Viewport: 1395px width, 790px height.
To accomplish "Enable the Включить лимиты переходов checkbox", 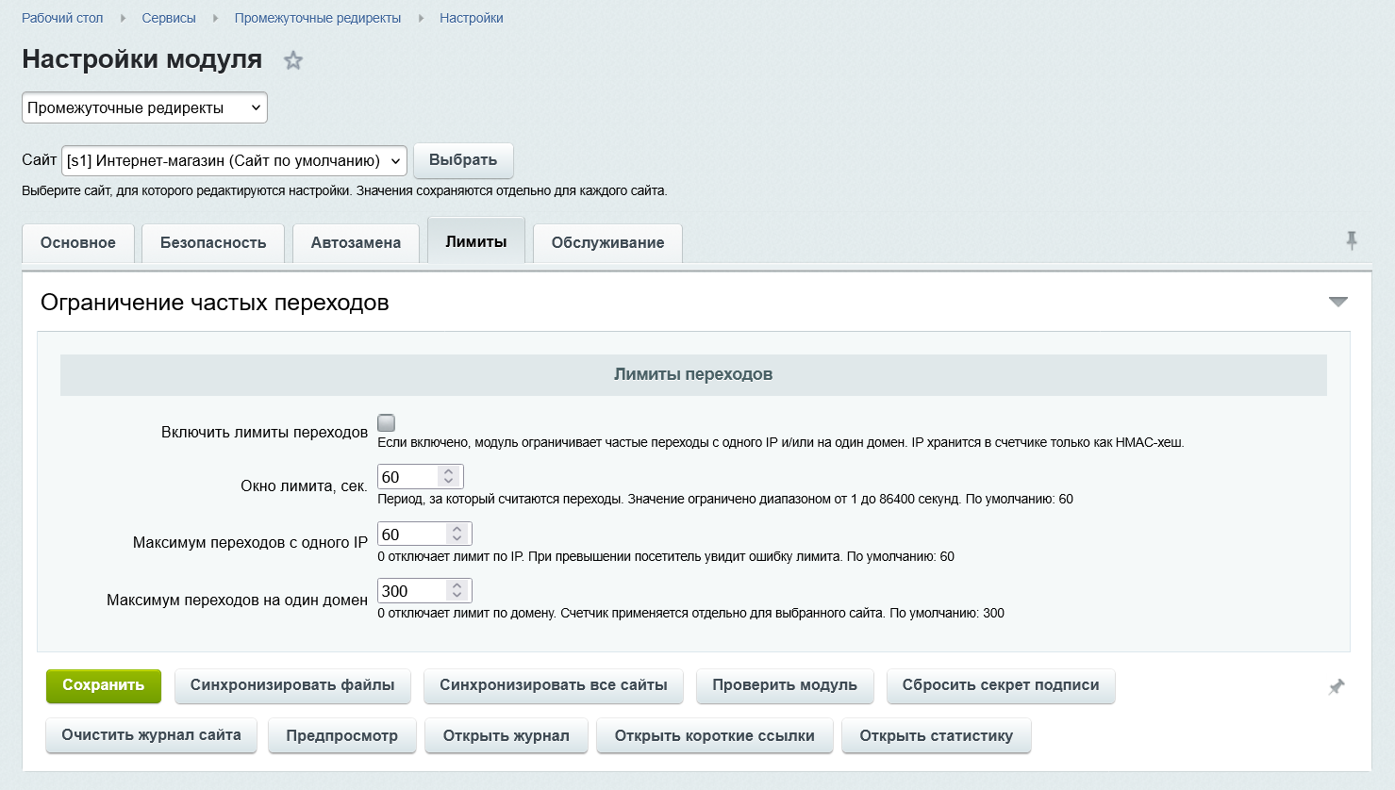I will coord(386,423).
